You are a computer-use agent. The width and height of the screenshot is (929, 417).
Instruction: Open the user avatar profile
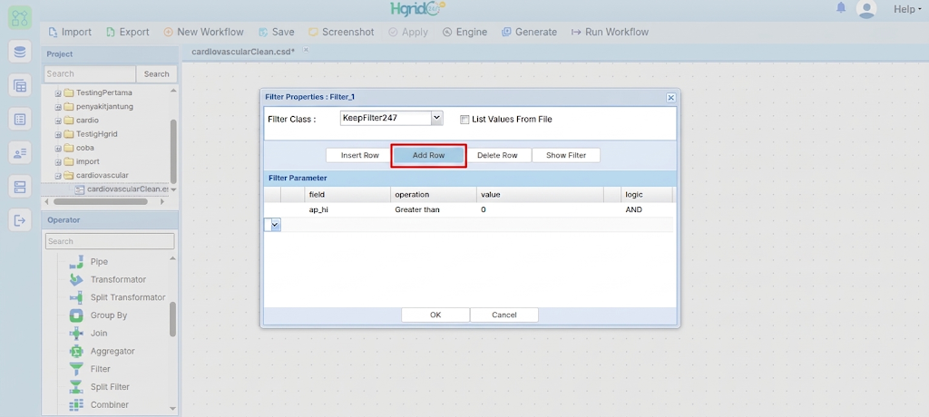click(x=866, y=9)
